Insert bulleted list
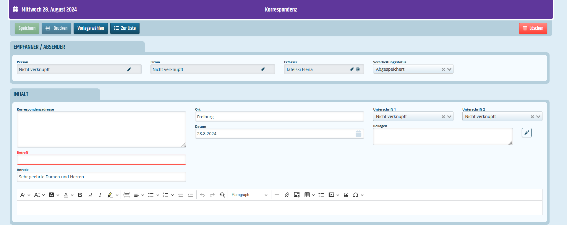 click(x=151, y=195)
